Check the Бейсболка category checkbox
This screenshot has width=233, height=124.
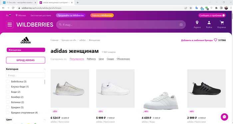coord(8,81)
